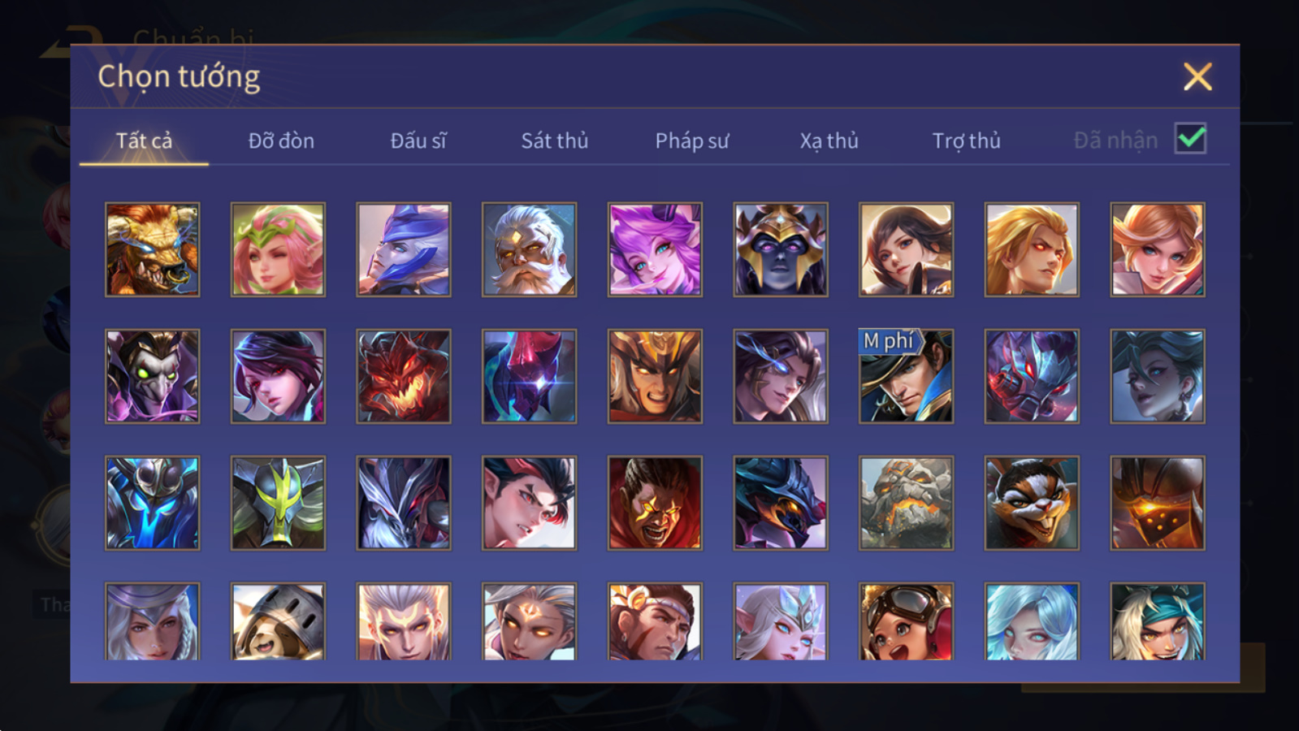Pick the stone golem hero portrait
Screen dimensions: 1299x731
coord(906,503)
